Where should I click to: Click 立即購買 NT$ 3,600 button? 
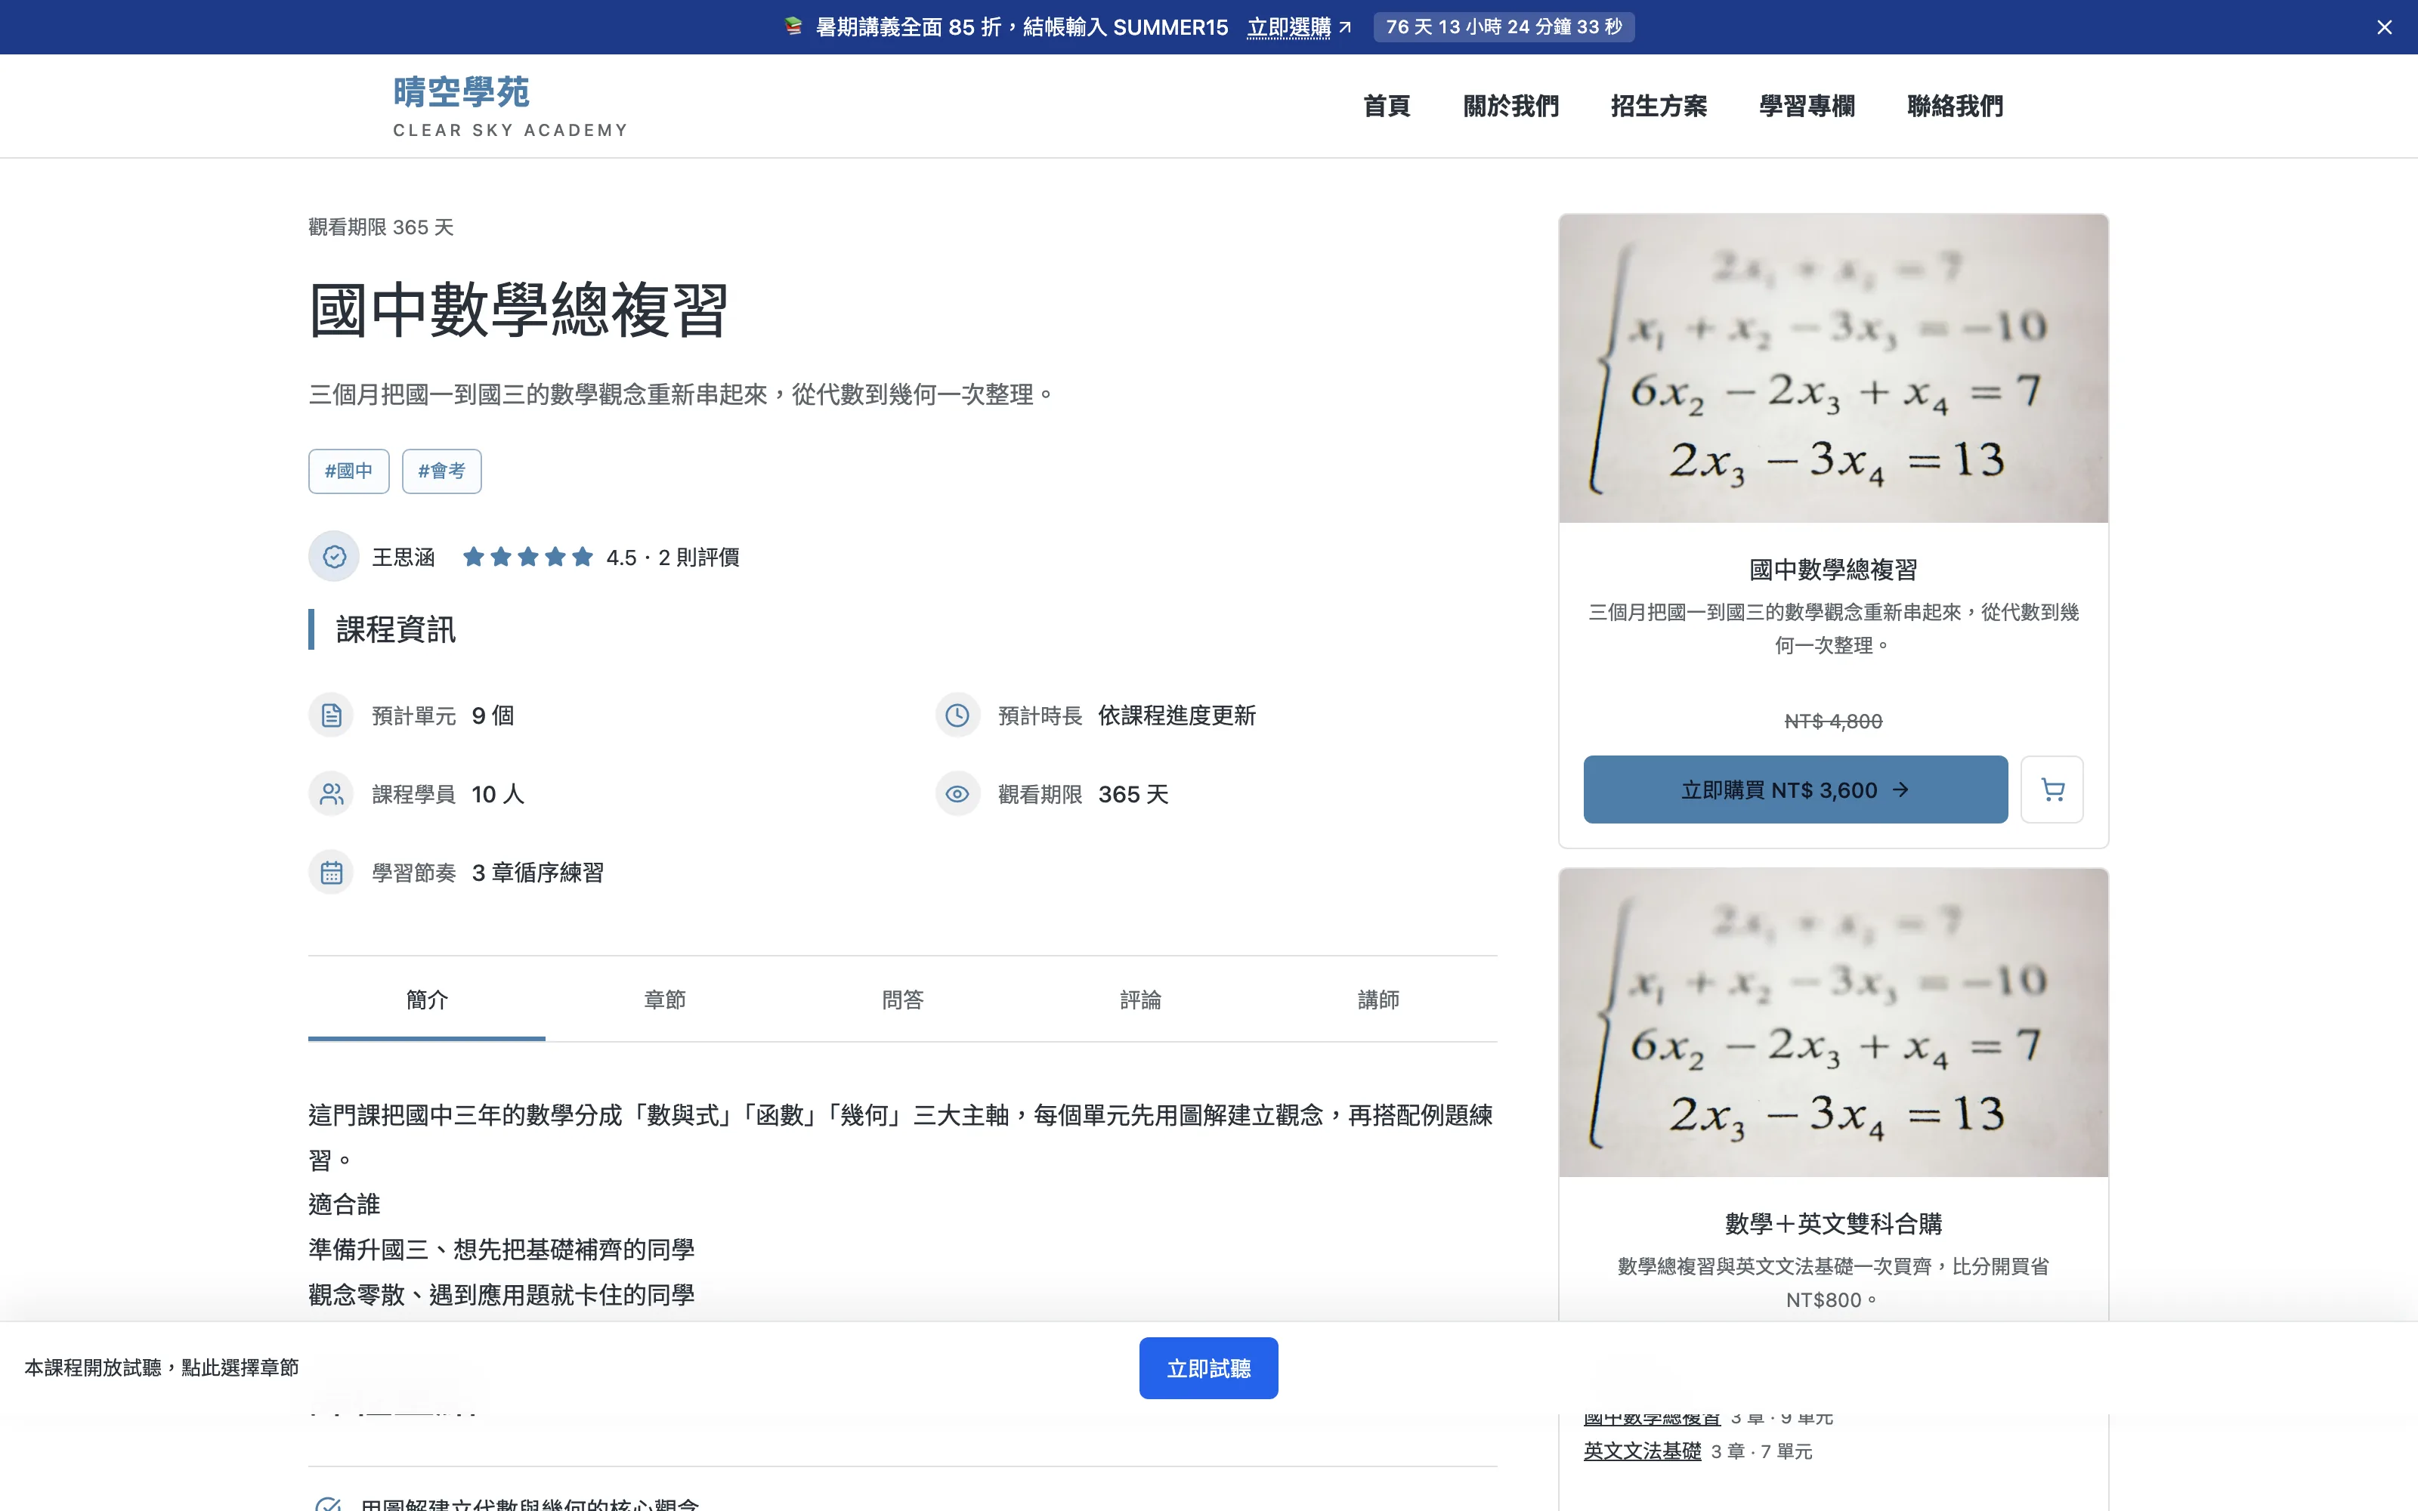click(x=1795, y=789)
